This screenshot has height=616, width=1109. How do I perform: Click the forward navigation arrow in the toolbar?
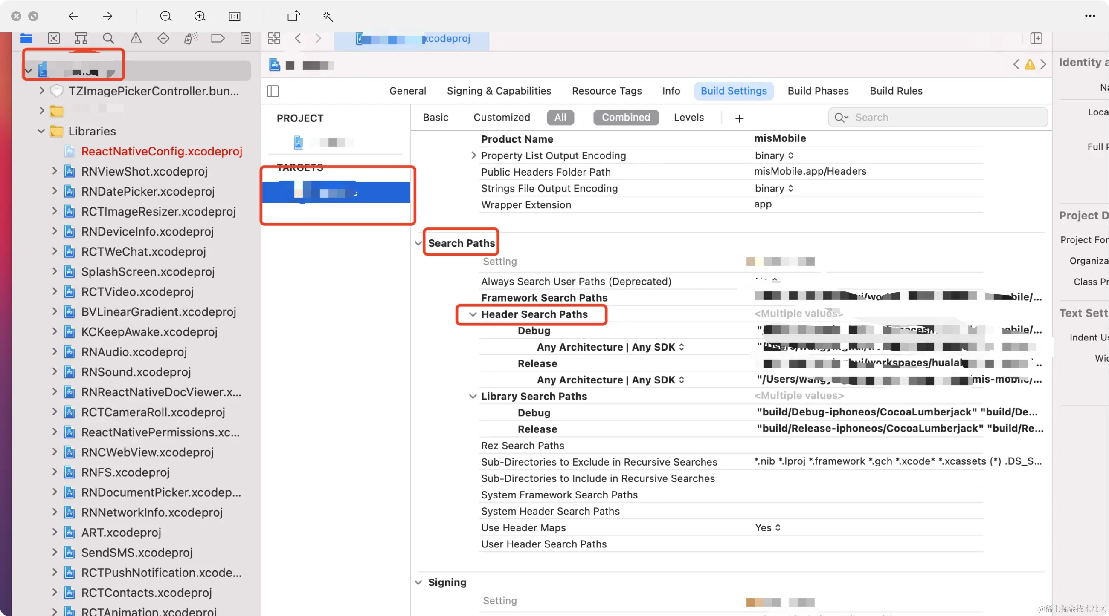(x=107, y=16)
